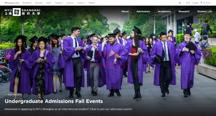Screen dimensions: 216x116
Task: Select Staff resources link
Action: (49, 3)
